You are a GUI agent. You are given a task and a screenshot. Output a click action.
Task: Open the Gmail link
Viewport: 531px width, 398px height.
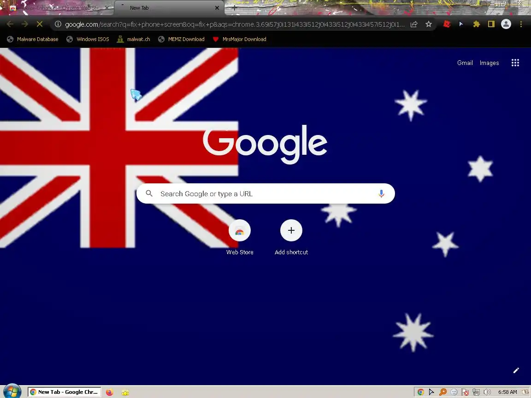[465, 63]
